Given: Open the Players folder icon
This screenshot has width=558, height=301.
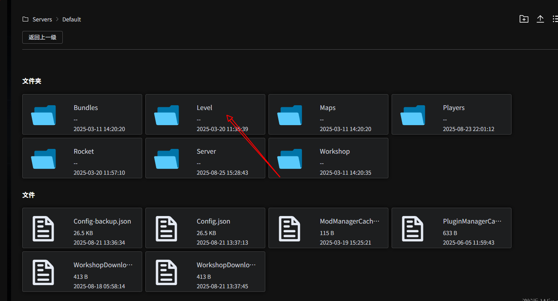Looking at the screenshot, I should 413,115.
